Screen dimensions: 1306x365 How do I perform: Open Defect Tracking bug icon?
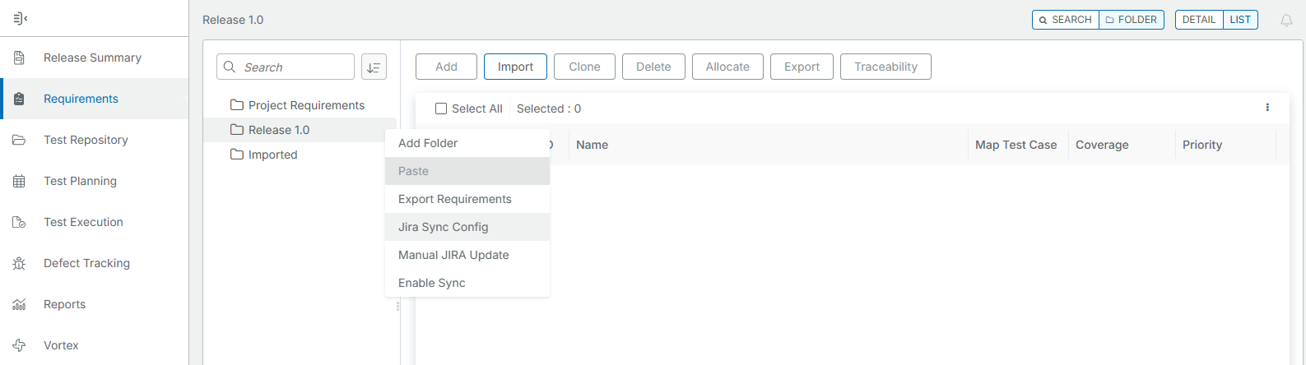click(19, 263)
